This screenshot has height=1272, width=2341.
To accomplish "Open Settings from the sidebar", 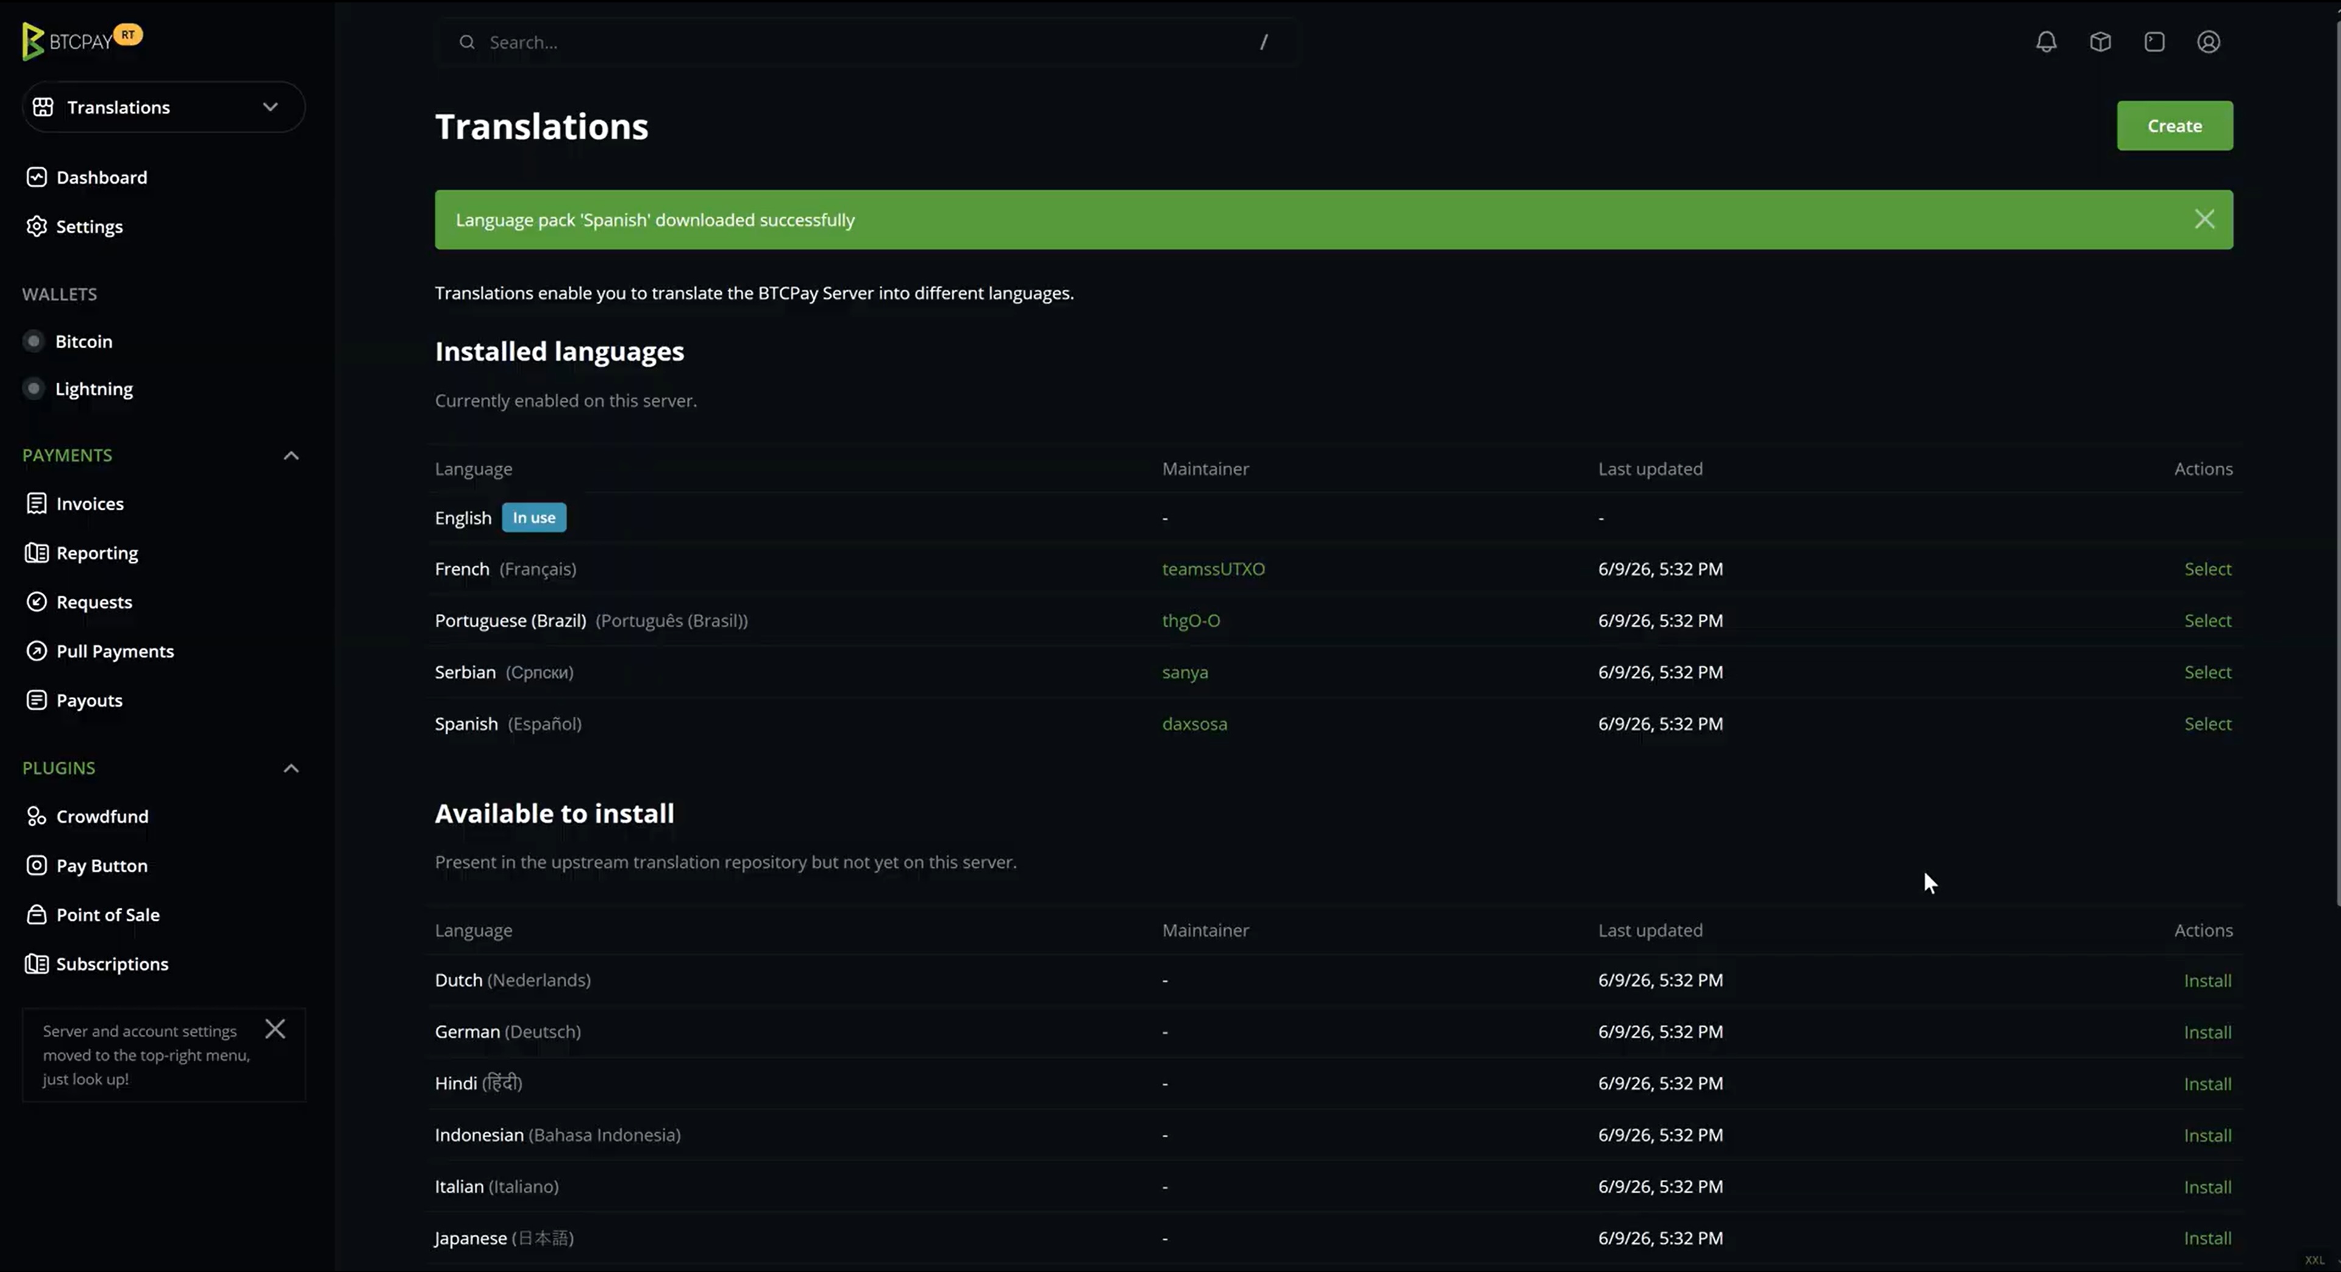I will tap(89, 226).
